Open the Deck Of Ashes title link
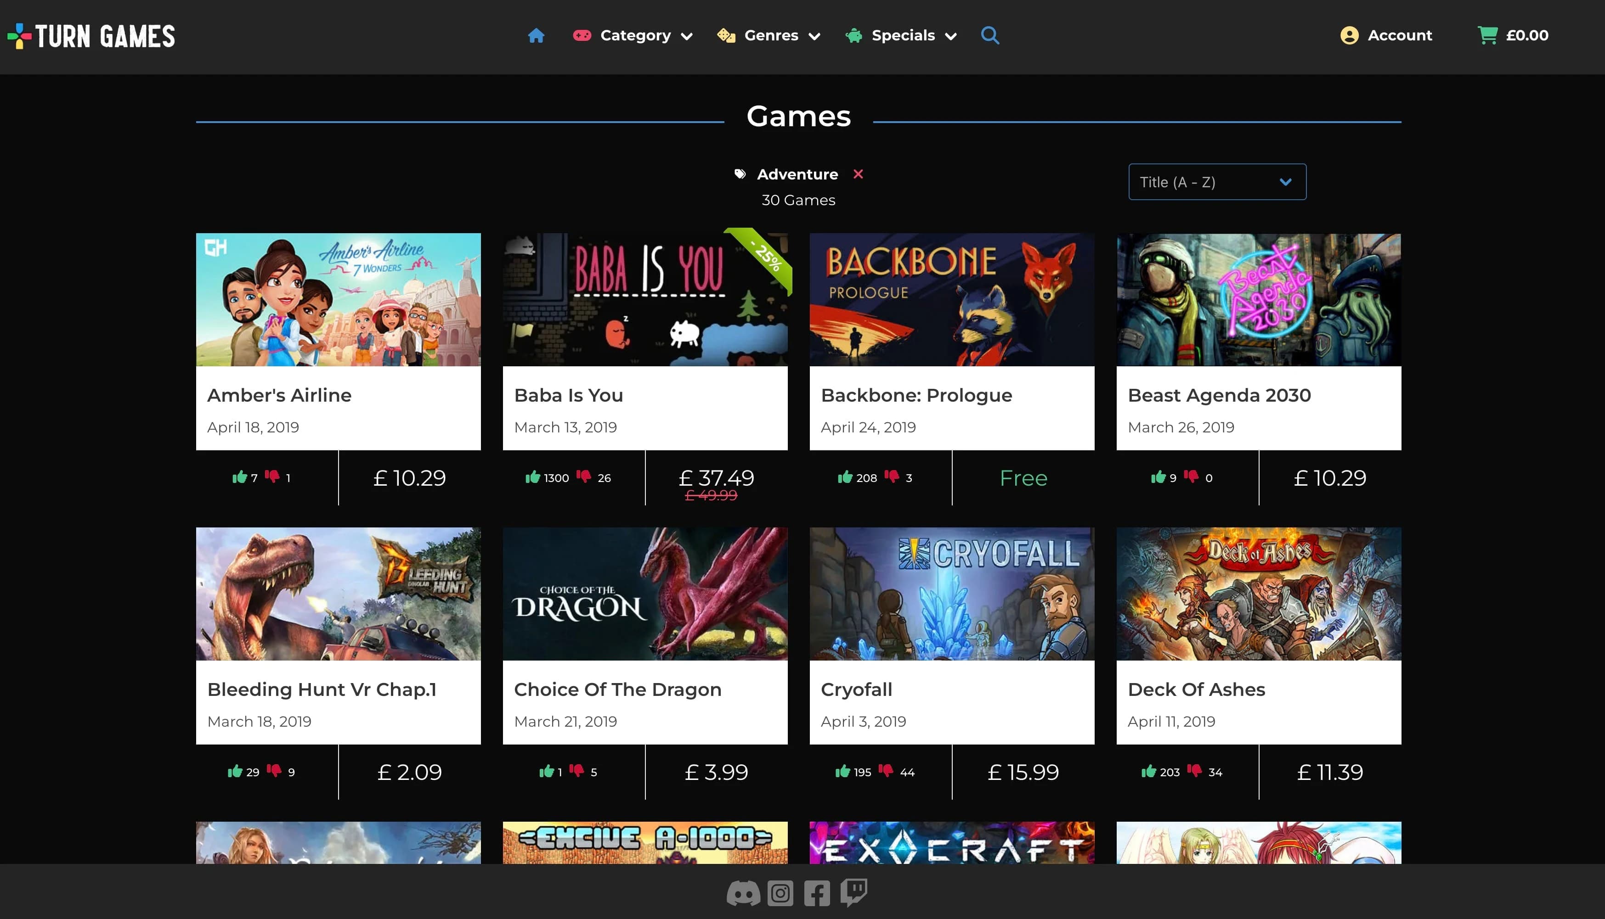Viewport: 1605px width, 919px height. pos(1196,689)
